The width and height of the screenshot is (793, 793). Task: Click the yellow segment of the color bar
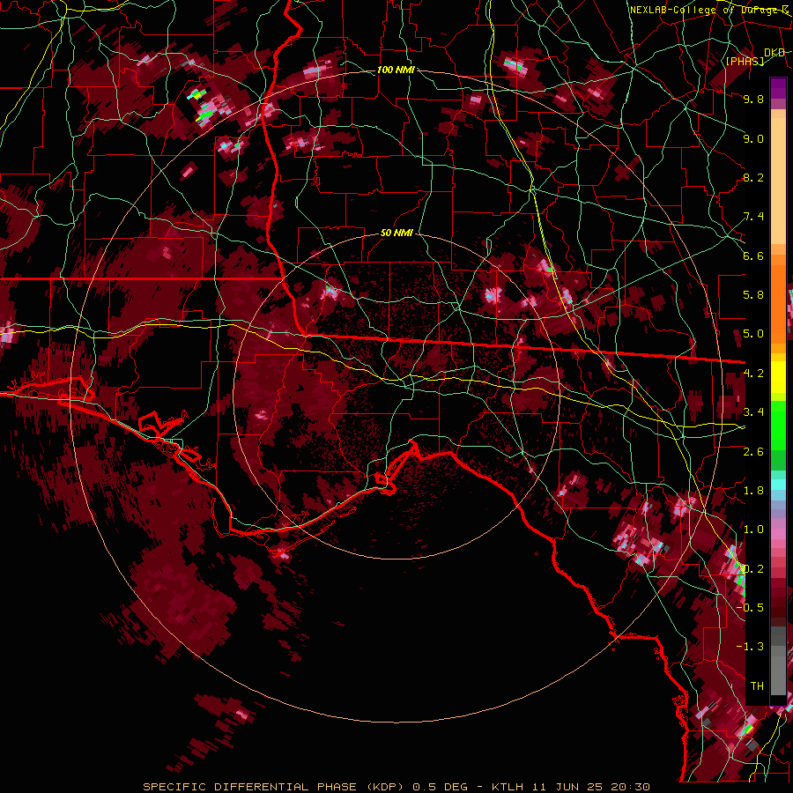tap(778, 377)
